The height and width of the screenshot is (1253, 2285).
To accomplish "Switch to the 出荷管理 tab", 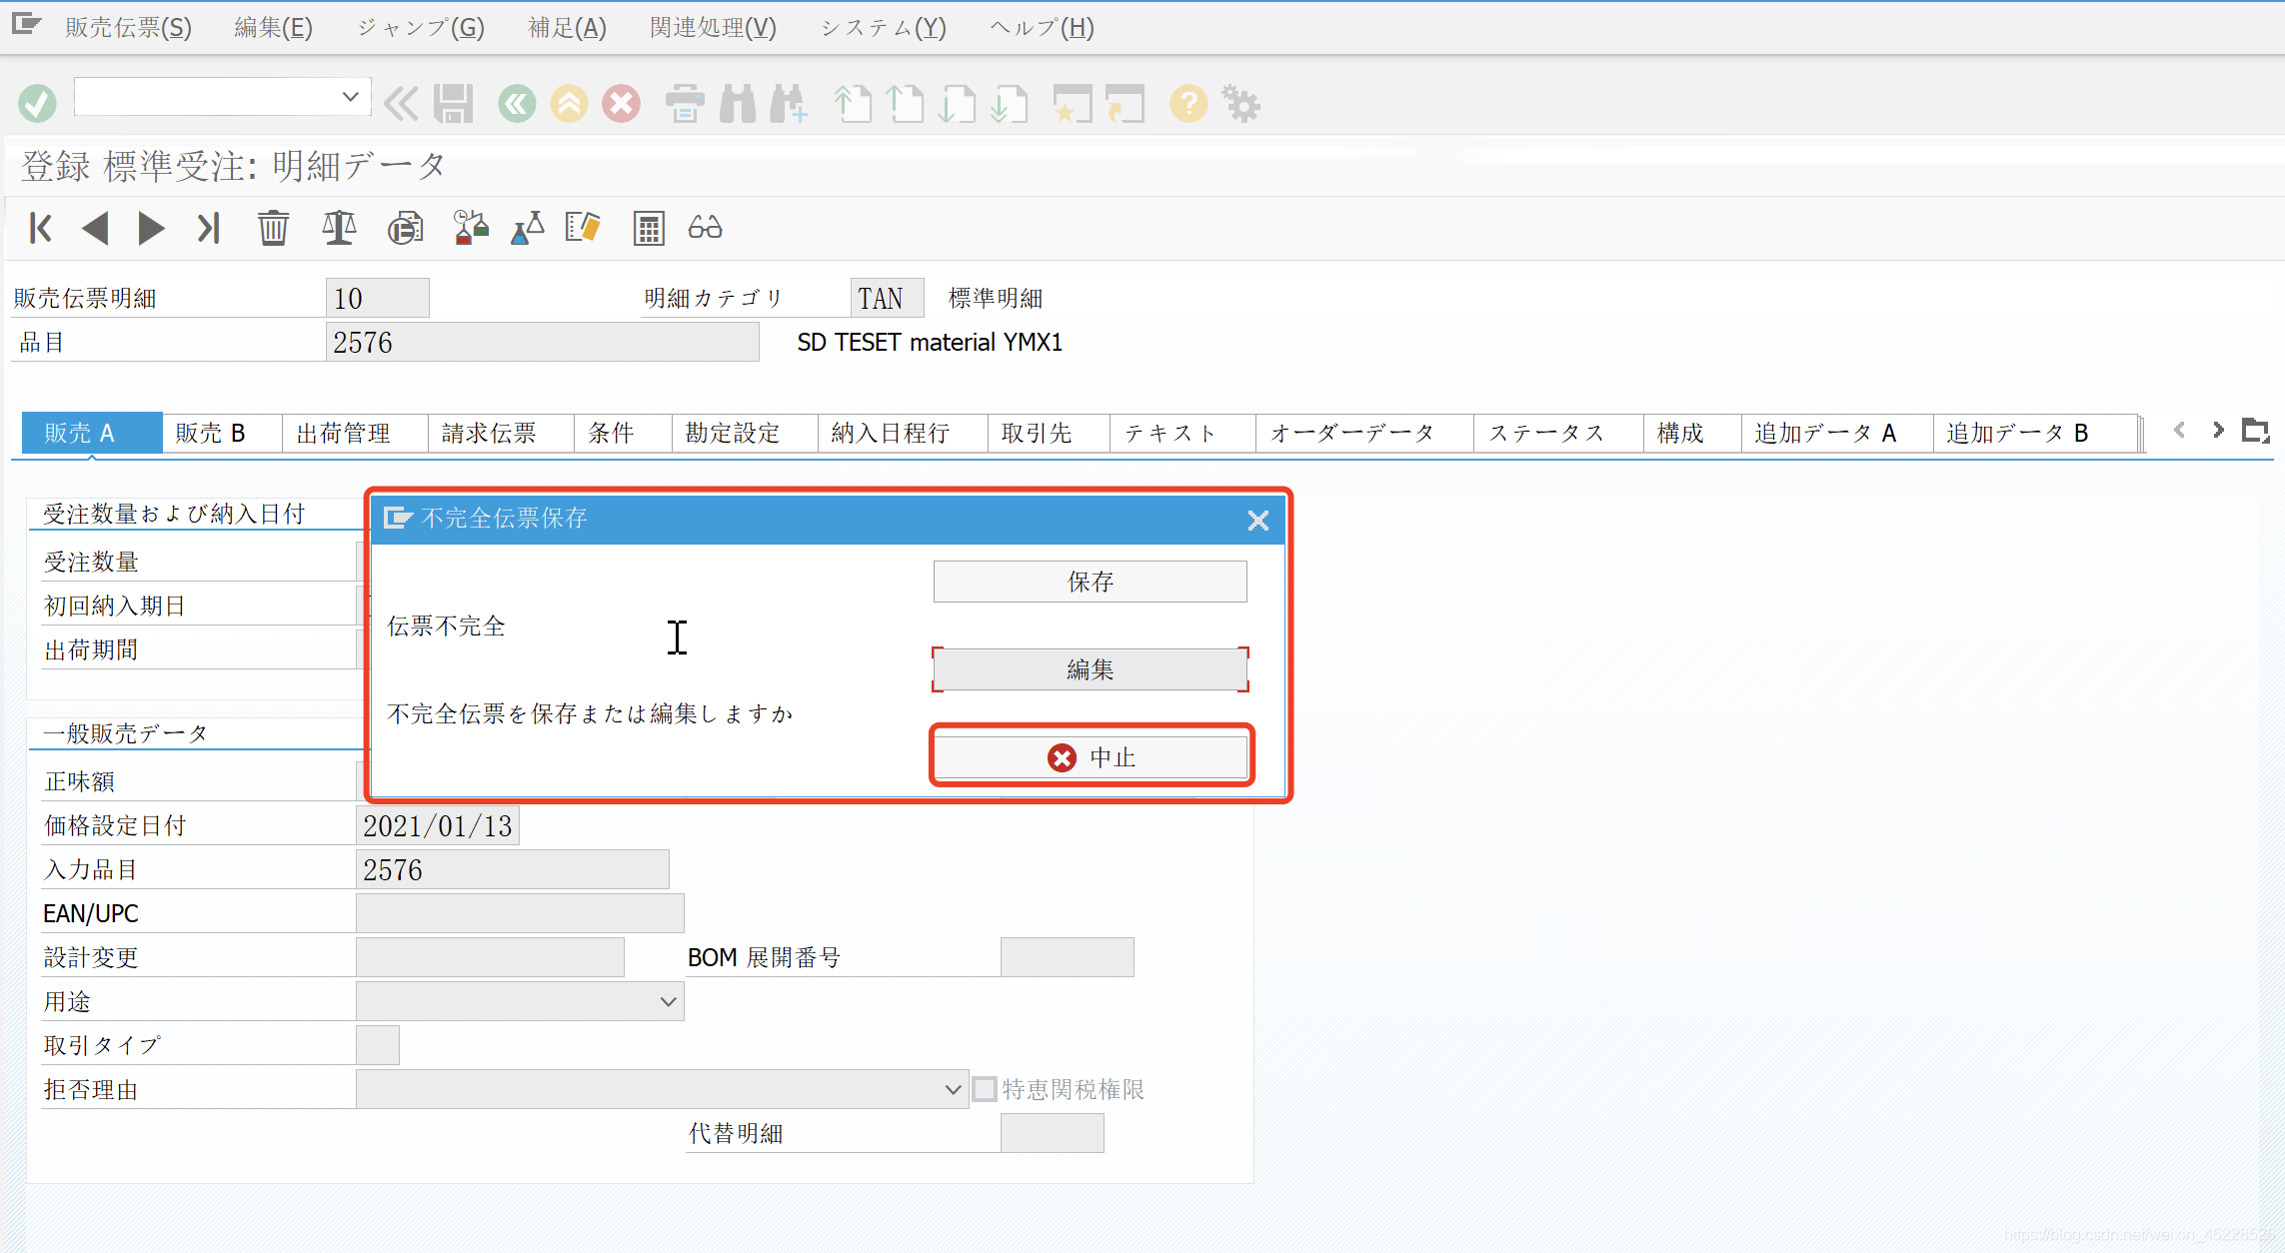I will (x=343, y=433).
